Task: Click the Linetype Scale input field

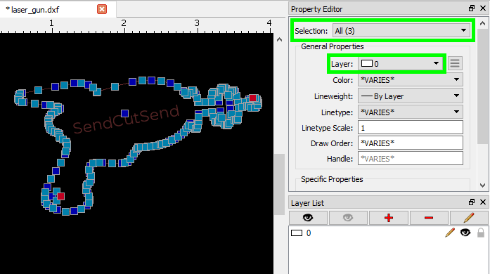Action: 411,128
